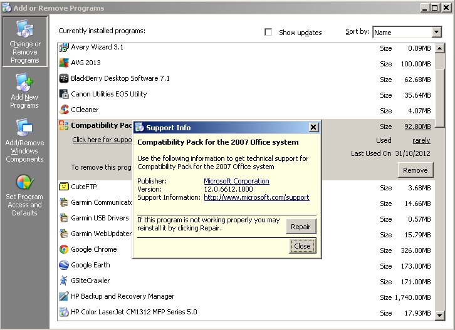Click the Avery Wizard 3.1 program icon
The height and width of the screenshot is (330, 455).
pos(64,47)
